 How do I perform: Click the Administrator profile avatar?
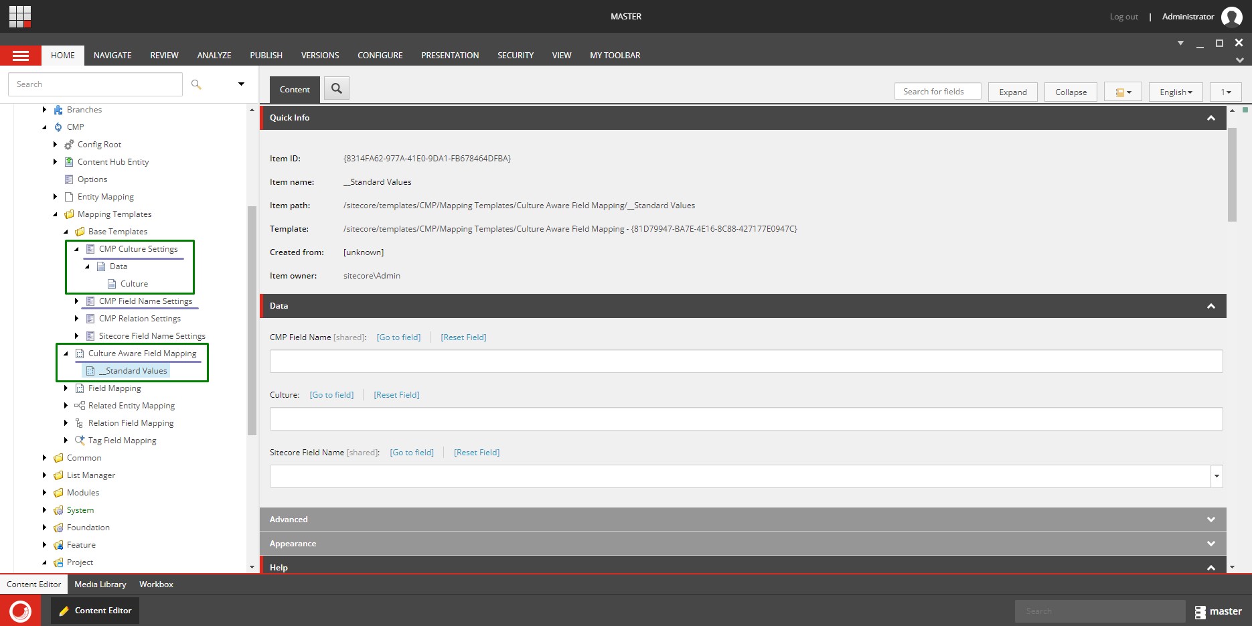point(1232,17)
